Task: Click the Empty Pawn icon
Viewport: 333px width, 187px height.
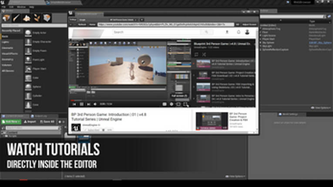Action: (28, 51)
